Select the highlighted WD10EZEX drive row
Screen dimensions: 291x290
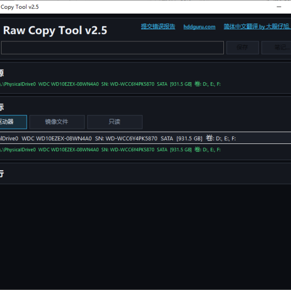point(146,138)
